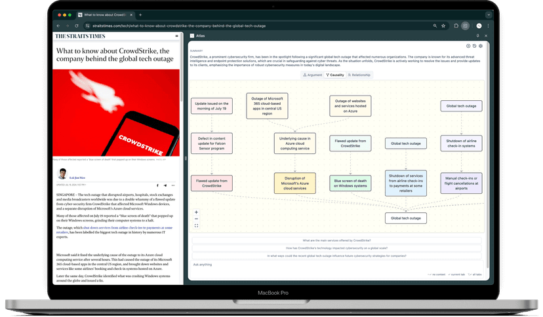Click the zoom magnifier icon in address bar
Screen dimensions: 543x317
pyautogui.click(x=435, y=26)
